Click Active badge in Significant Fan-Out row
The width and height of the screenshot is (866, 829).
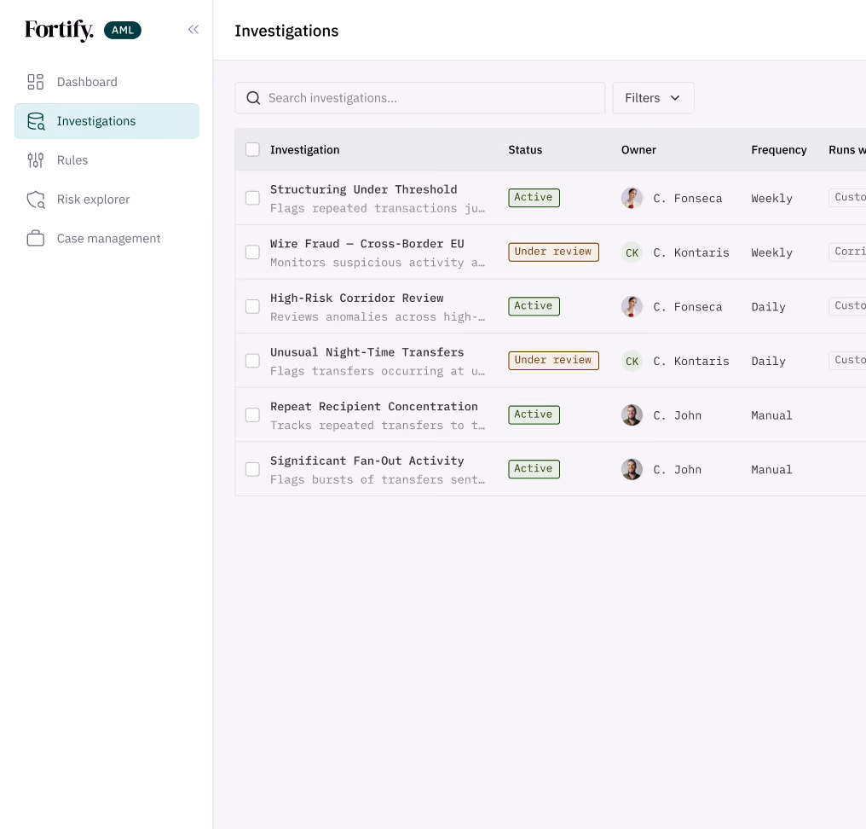(x=534, y=469)
